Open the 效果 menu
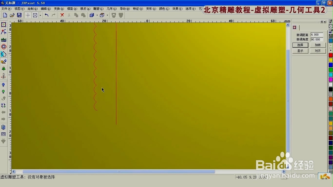The image size is (333, 187). tap(177, 9)
